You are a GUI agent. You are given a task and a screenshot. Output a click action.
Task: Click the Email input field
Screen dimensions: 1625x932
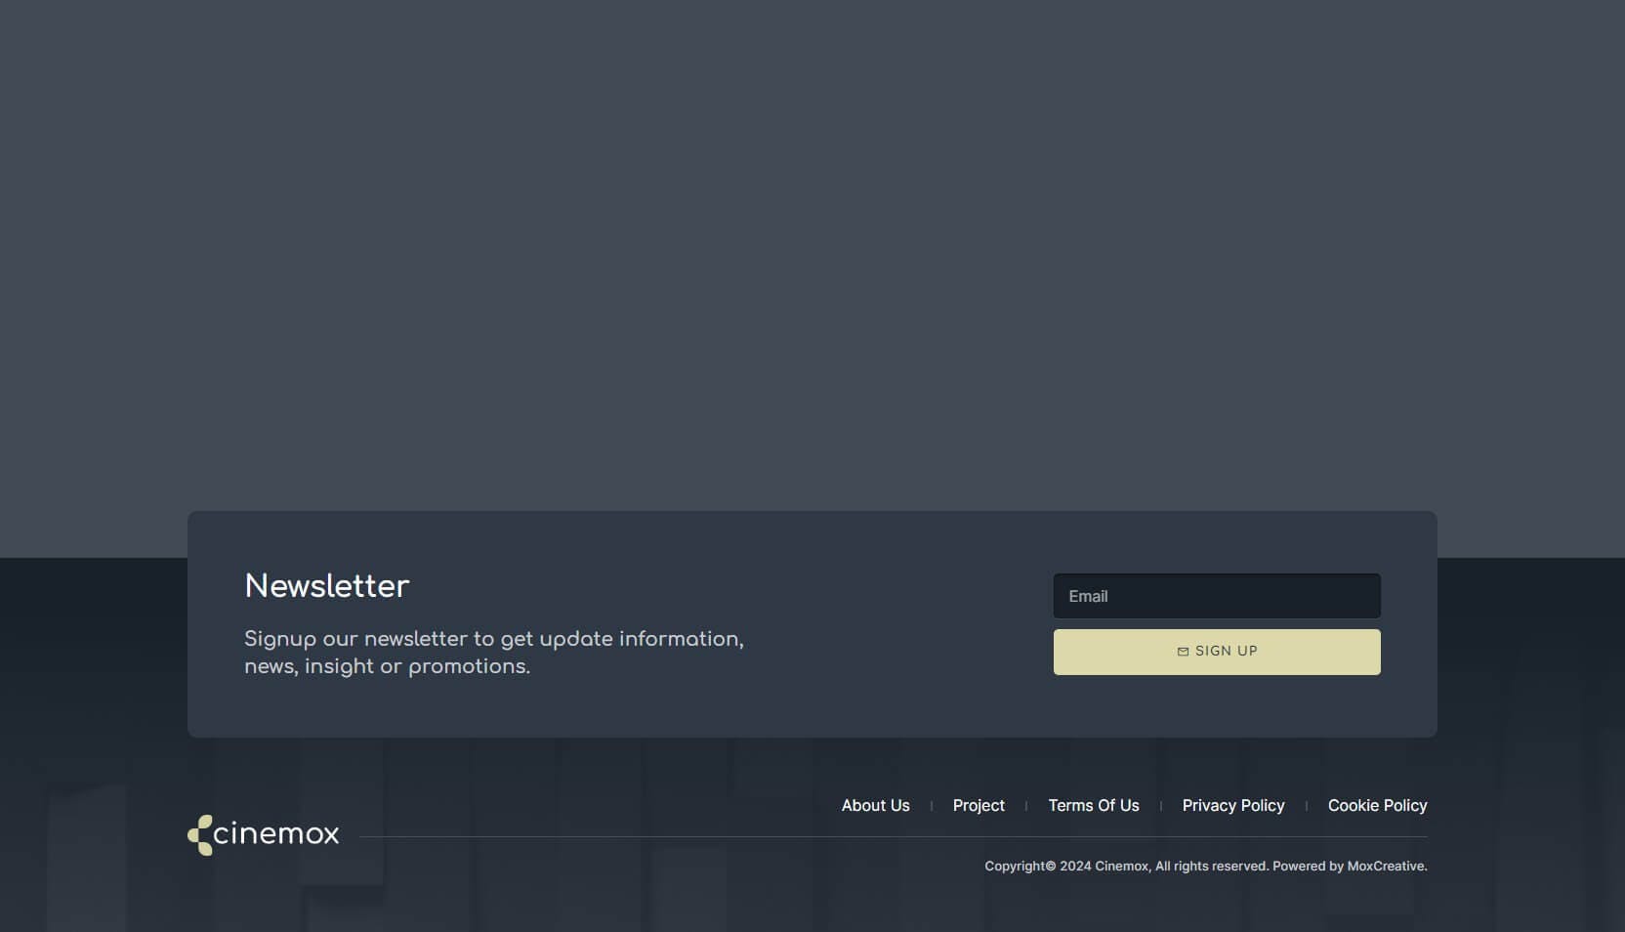(1217, 596)
